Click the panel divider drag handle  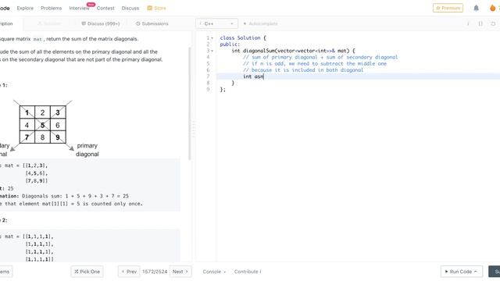coord(193,129)
